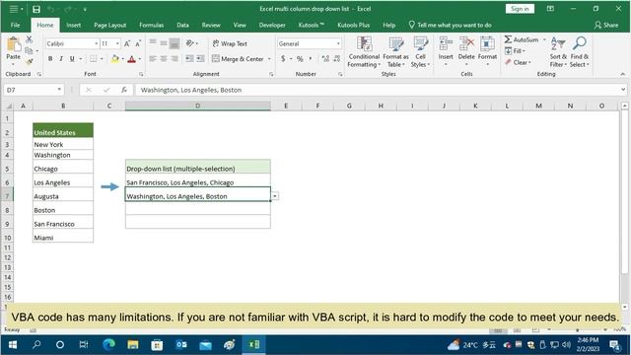This screenshot has width=631, height=355.
Task: Collapse the ribbon arrow
Action: pos(622,74)
